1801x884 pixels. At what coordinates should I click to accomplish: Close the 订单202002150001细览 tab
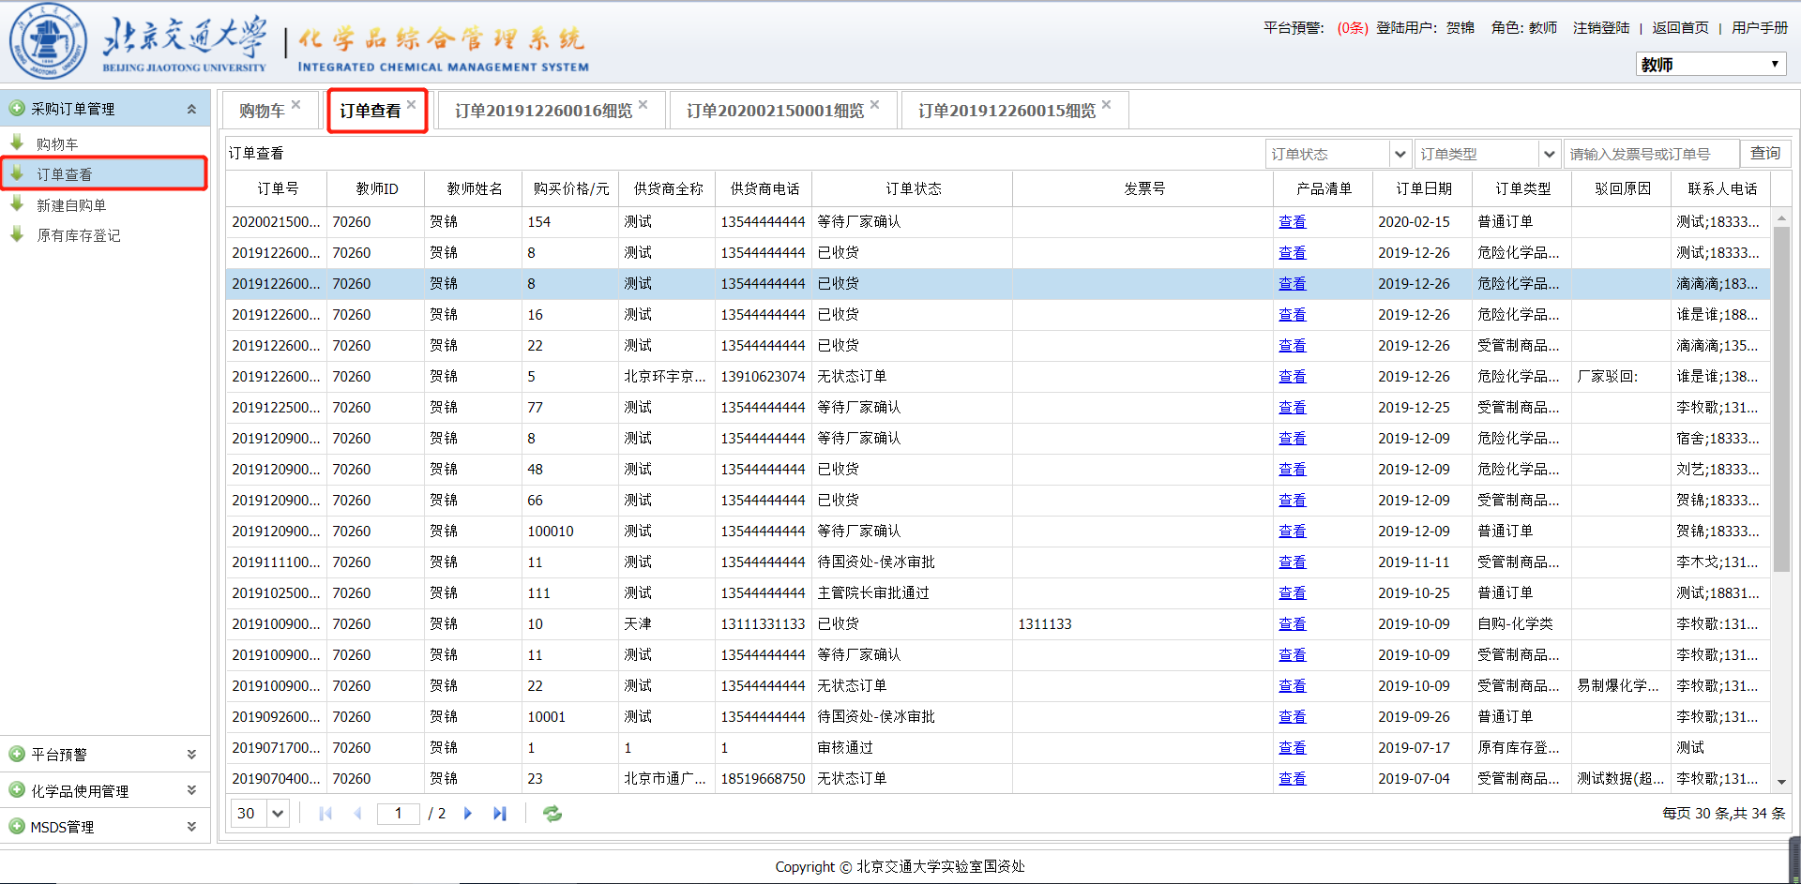tap(874, 105)
